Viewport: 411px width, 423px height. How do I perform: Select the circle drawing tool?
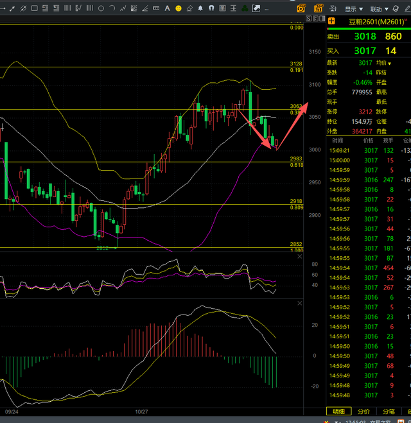(101, 8)
